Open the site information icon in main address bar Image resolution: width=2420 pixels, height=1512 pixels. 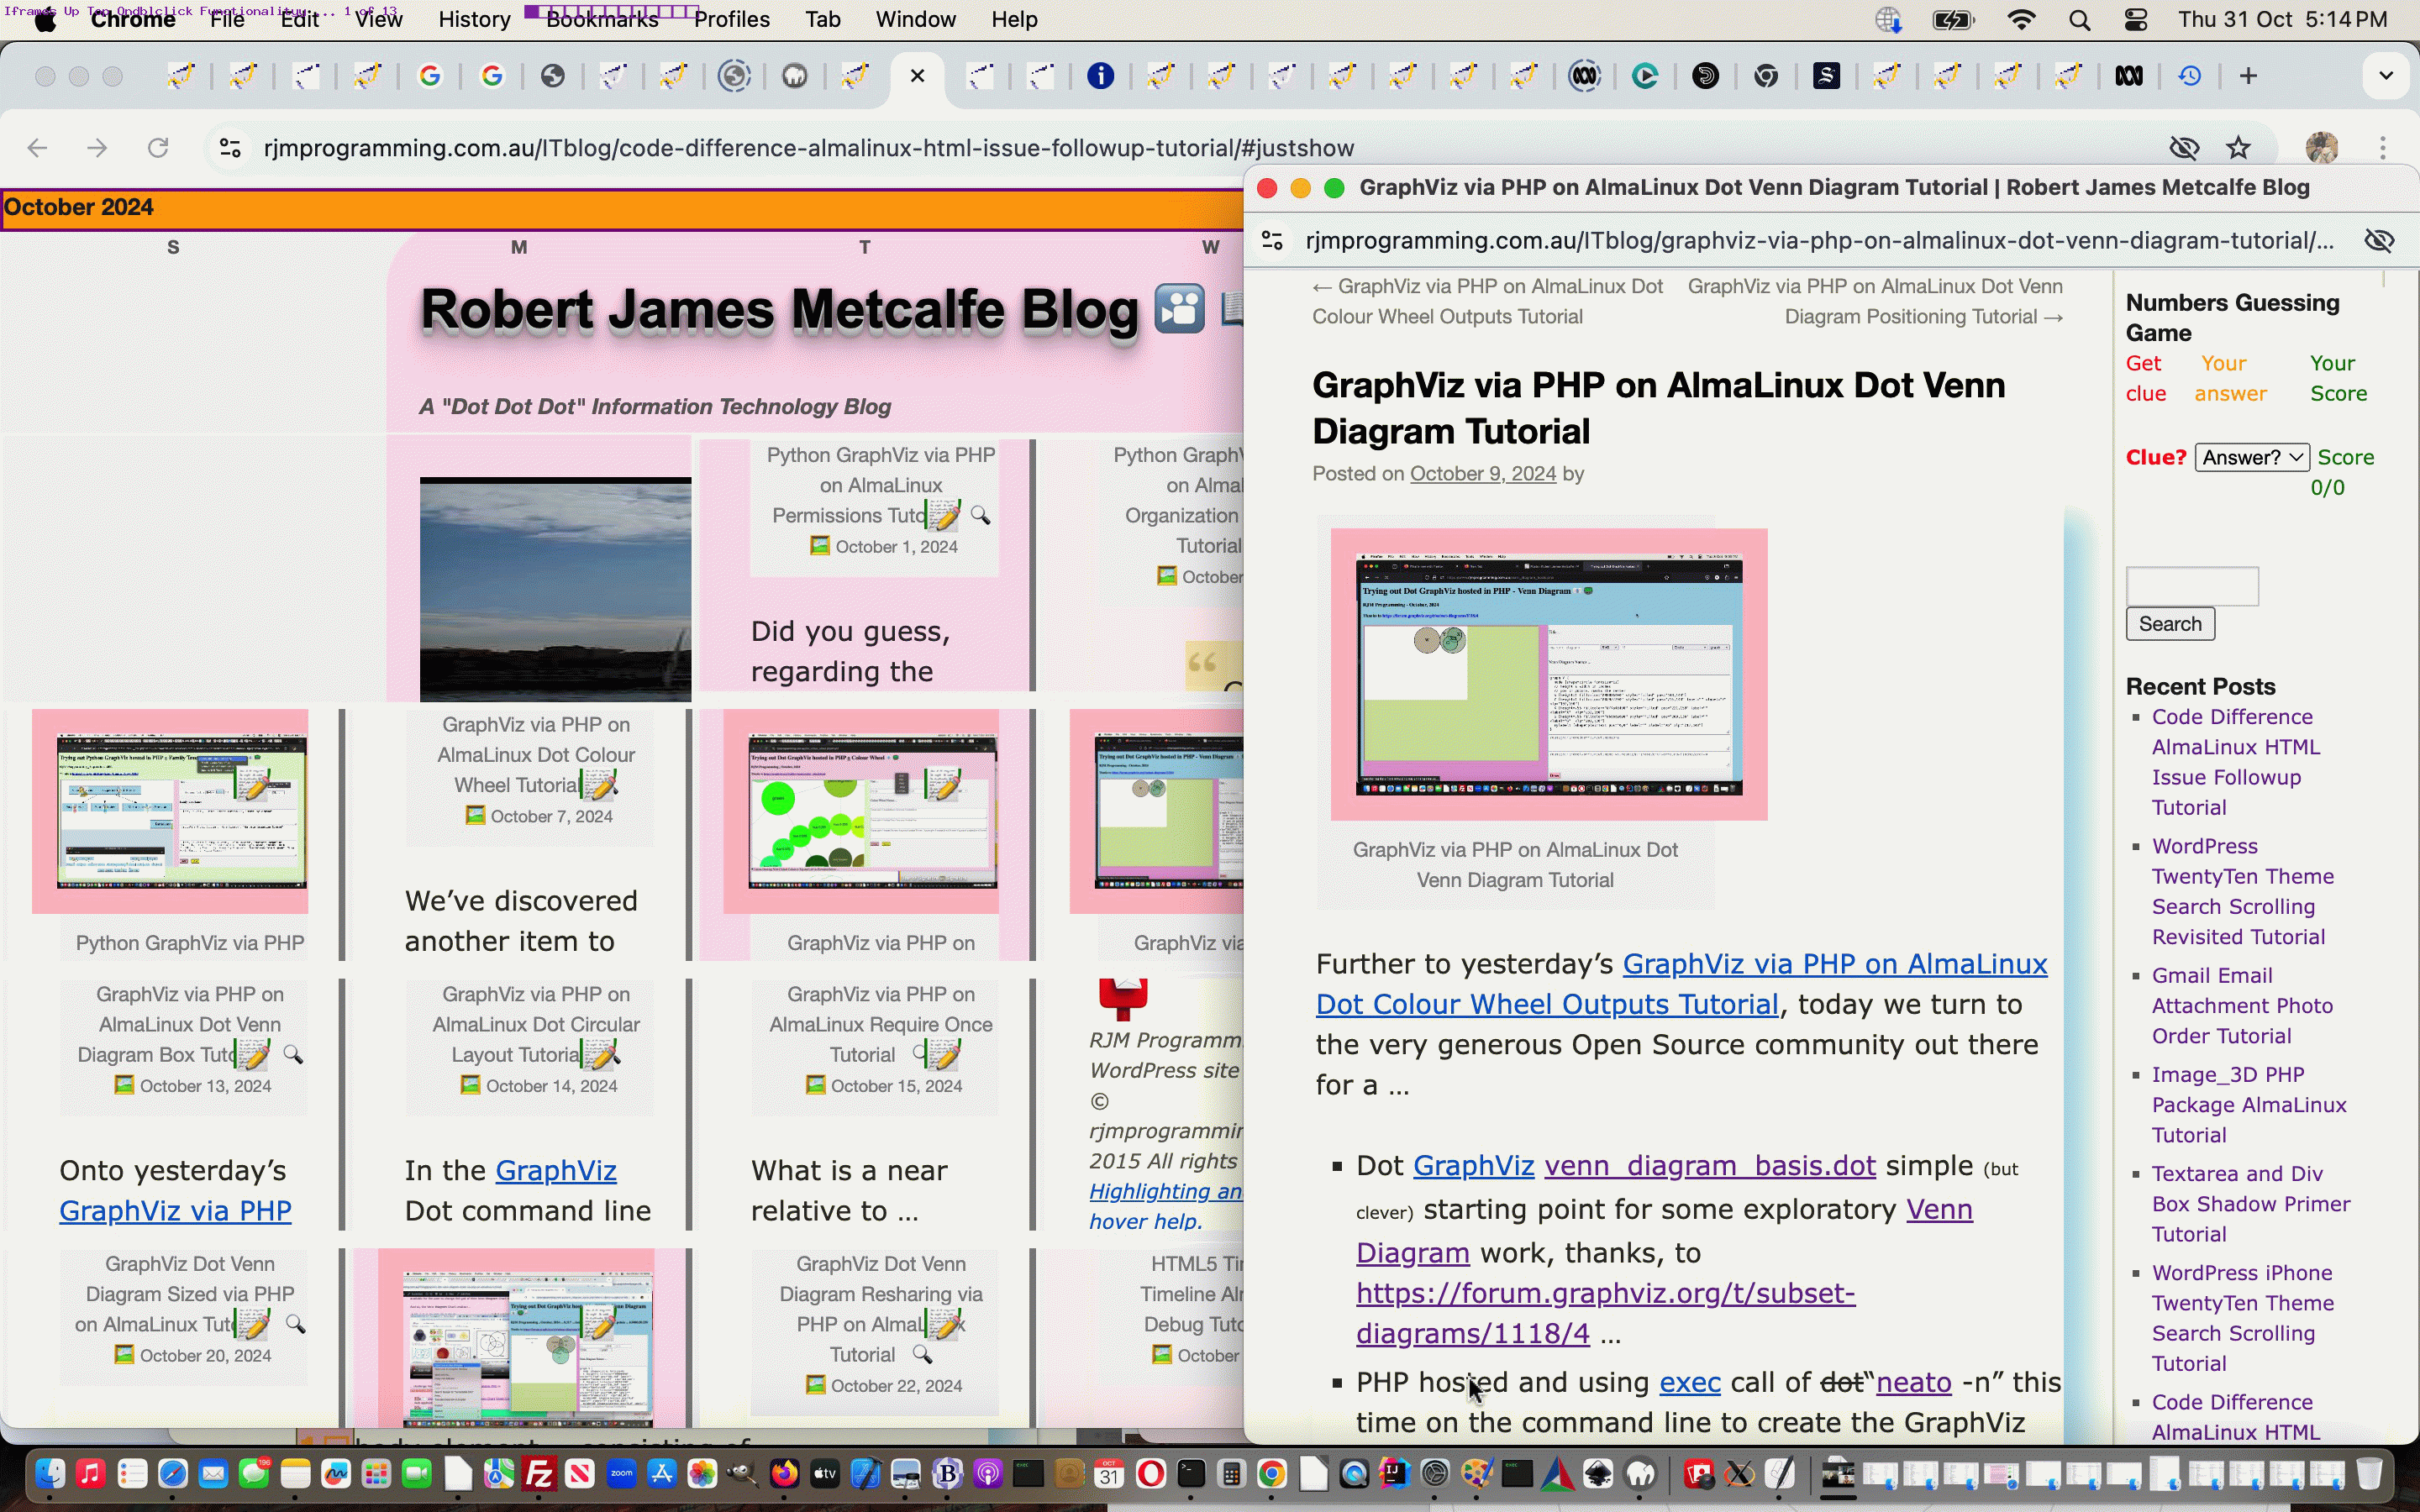point(230,148)
